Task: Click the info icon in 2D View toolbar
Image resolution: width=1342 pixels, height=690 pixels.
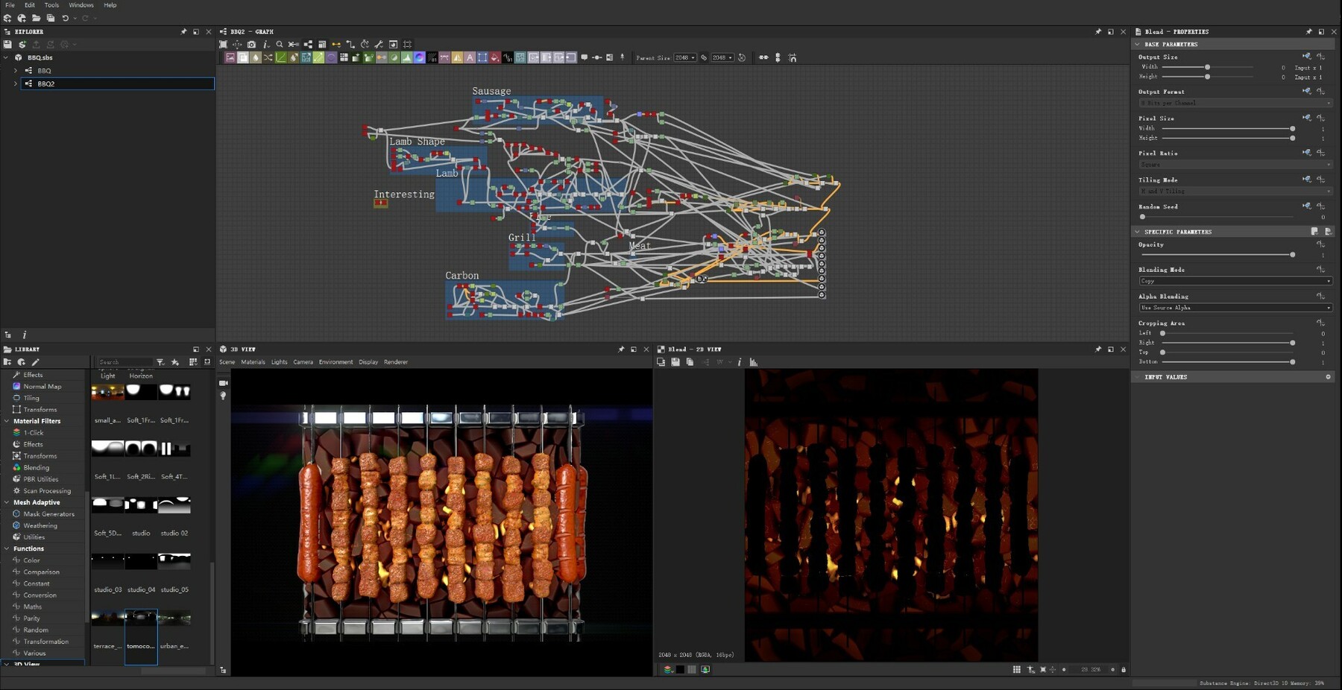Action: tap(739, 362)
